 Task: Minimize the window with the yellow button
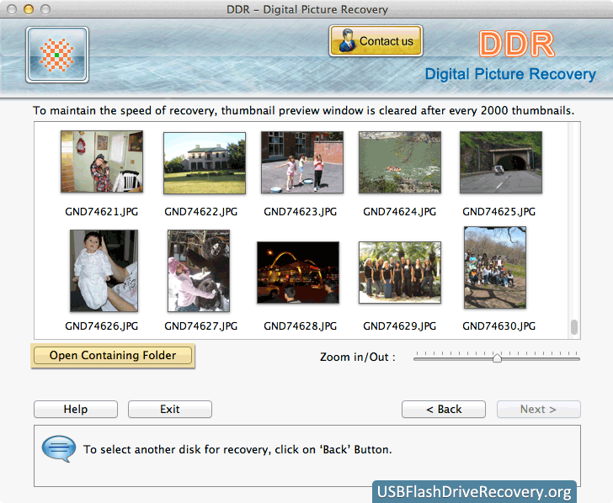29,9
